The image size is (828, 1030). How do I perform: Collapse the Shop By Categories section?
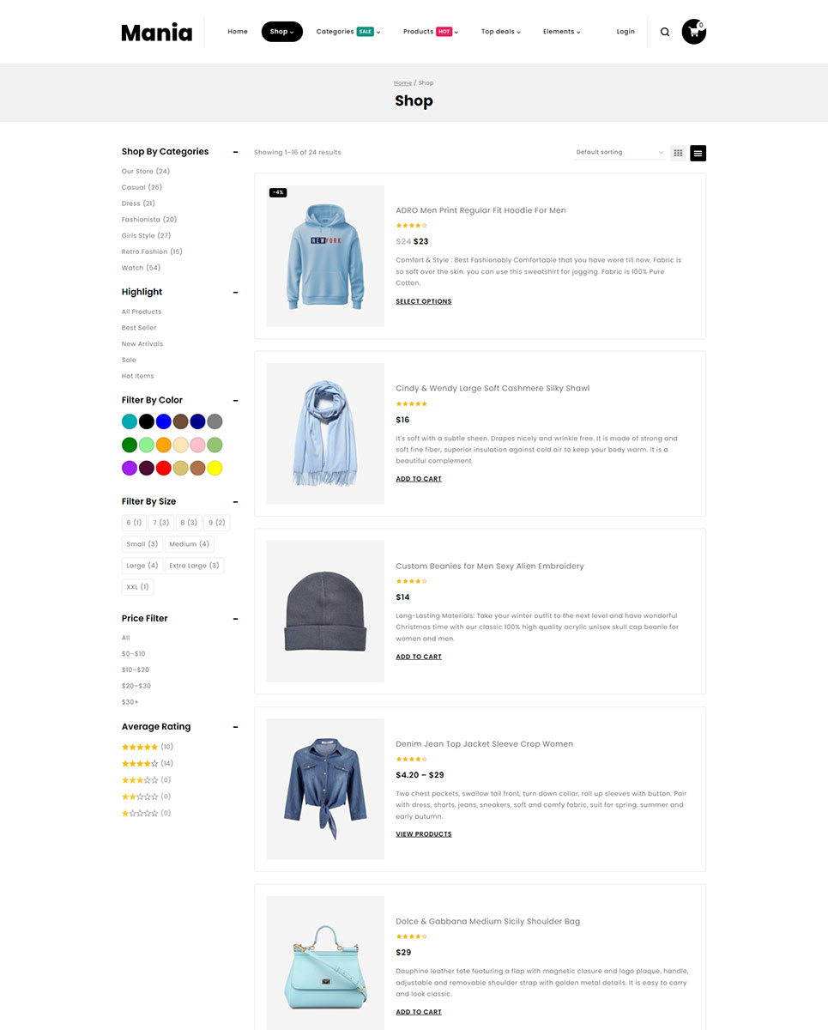click(235, 152)
